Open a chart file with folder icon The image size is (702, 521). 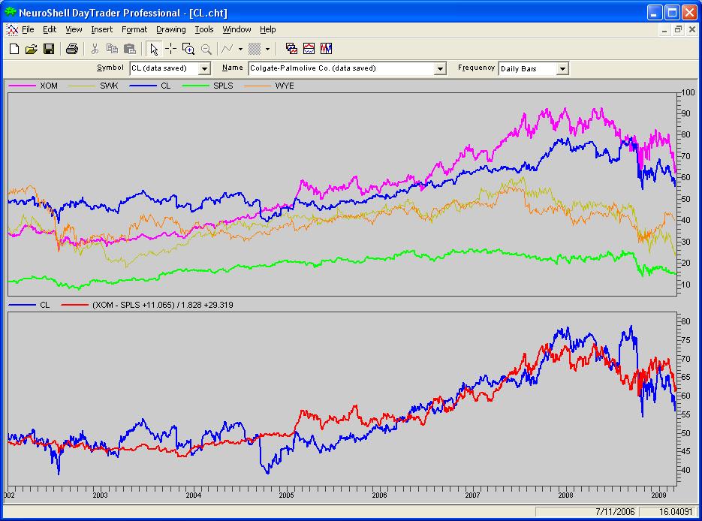pos(32,49)
